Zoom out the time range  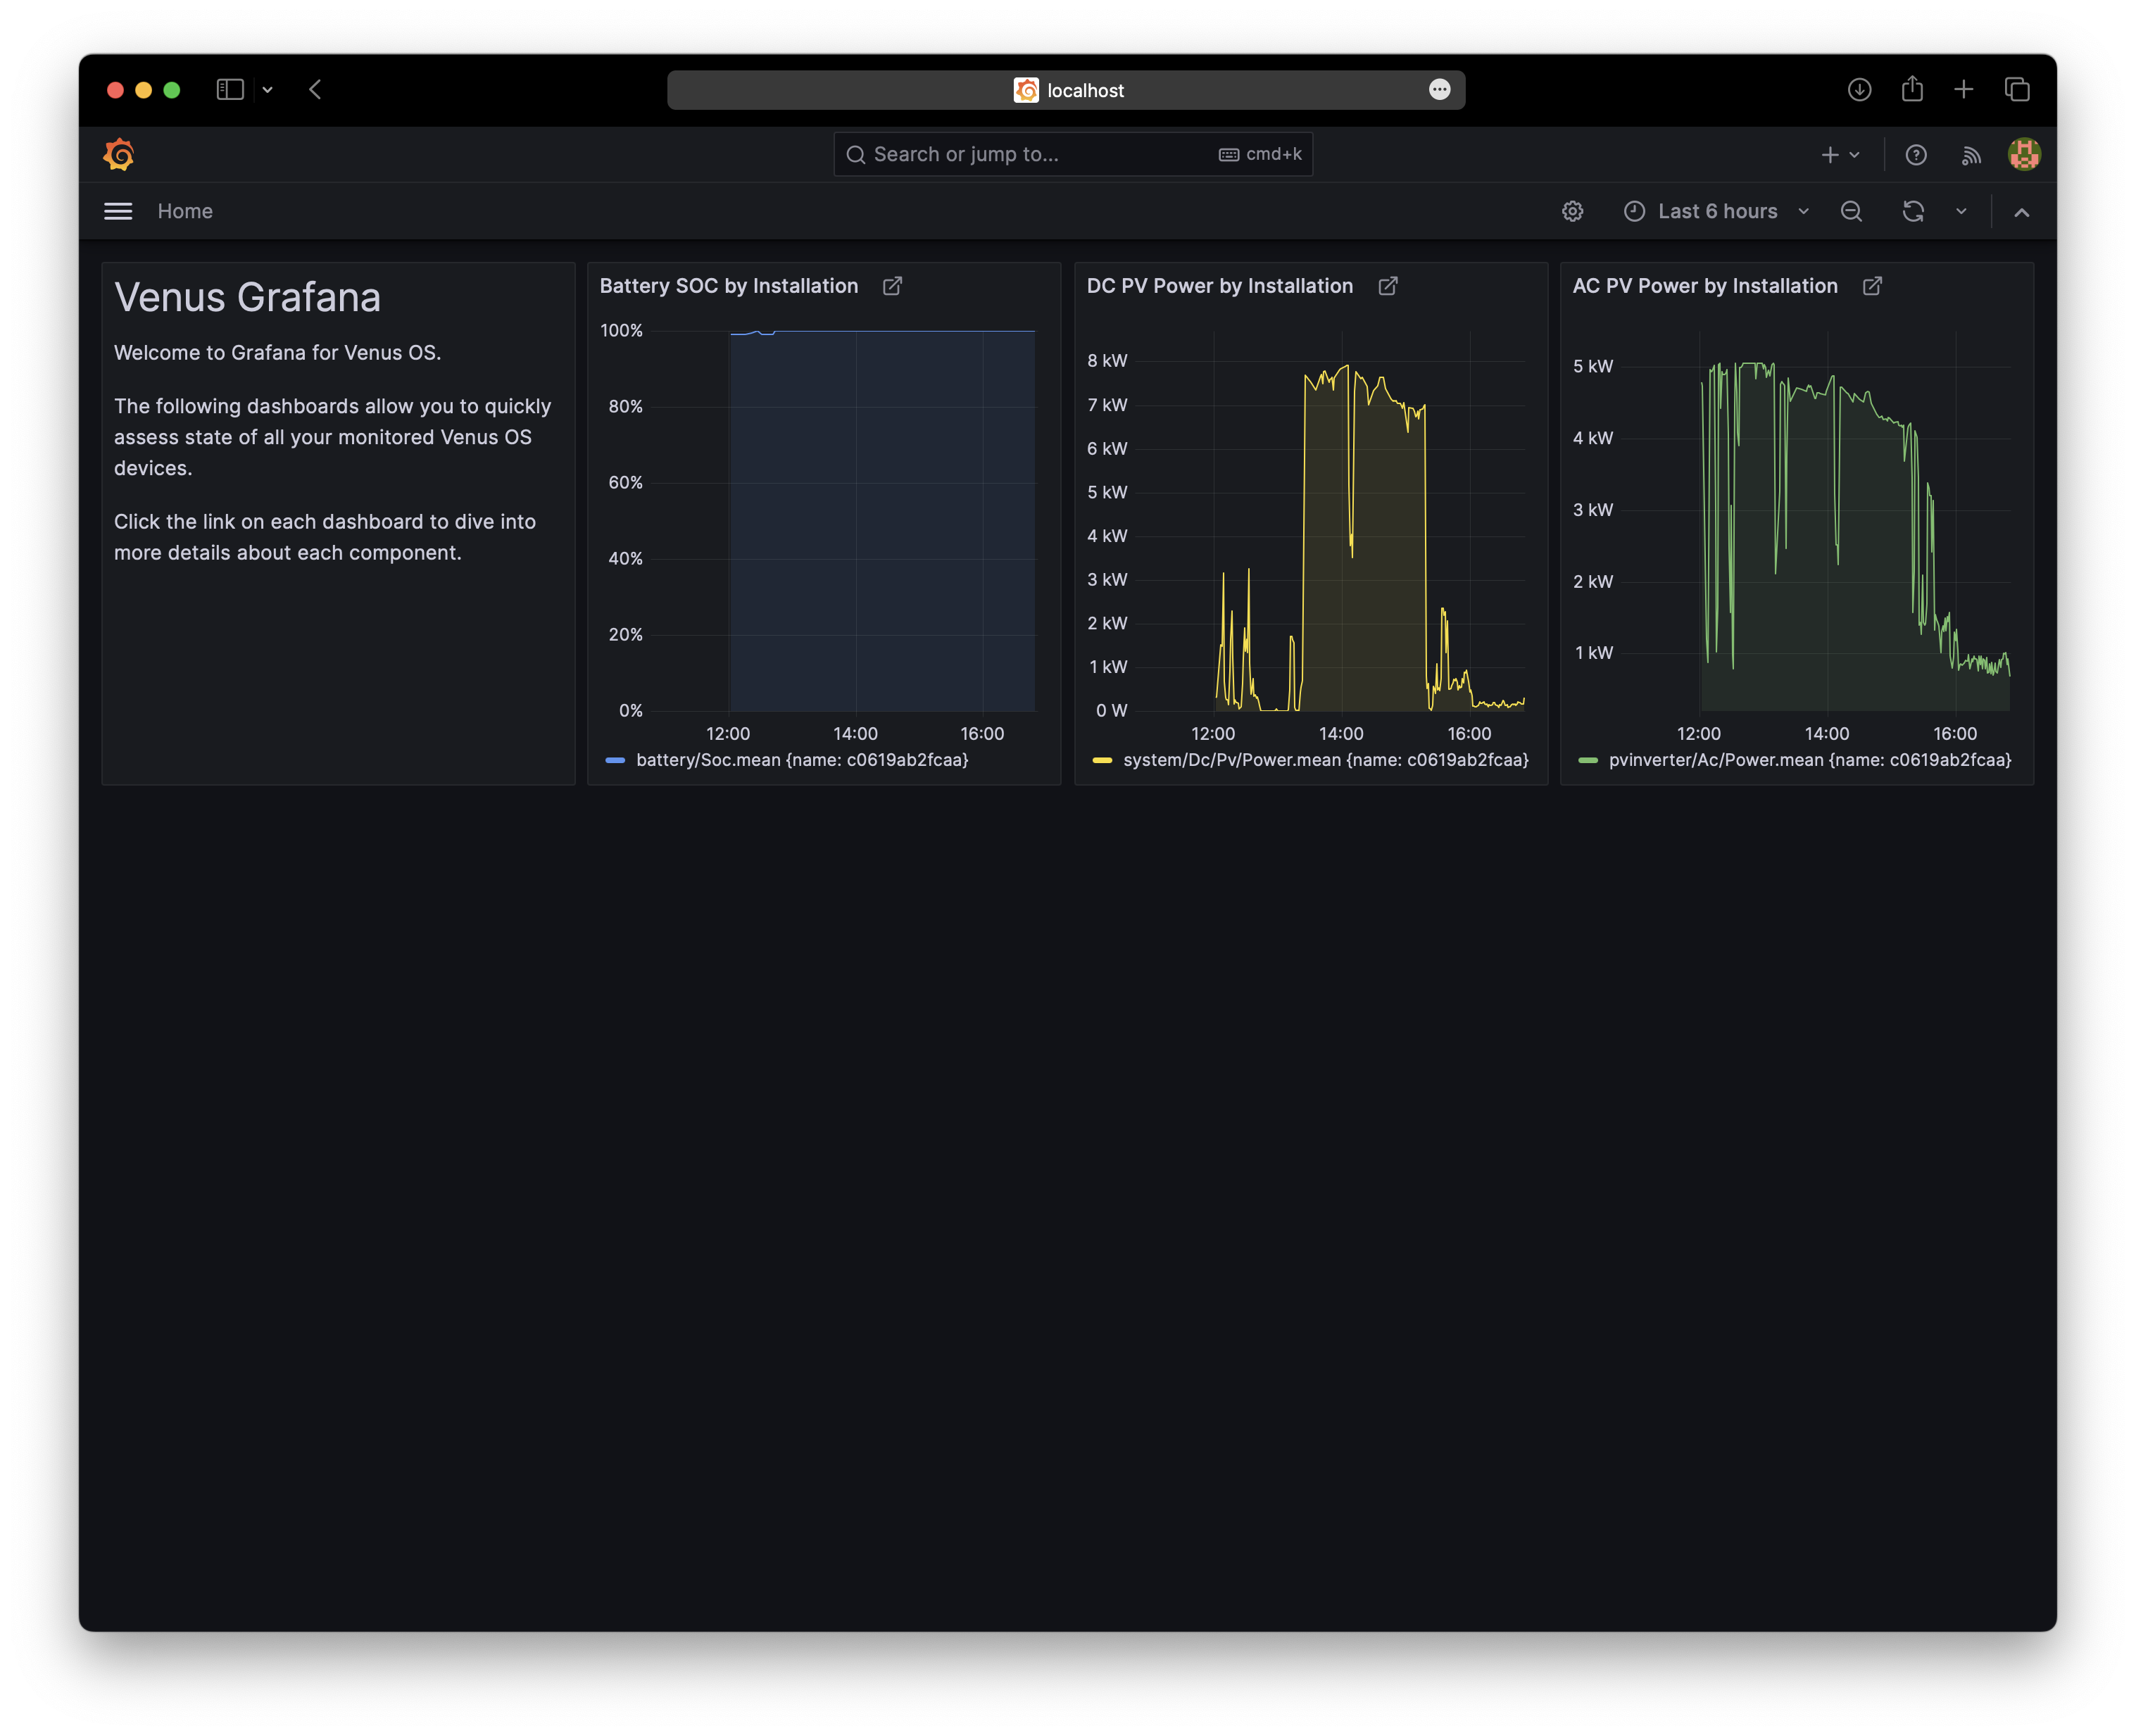(x=1851, y=211)
